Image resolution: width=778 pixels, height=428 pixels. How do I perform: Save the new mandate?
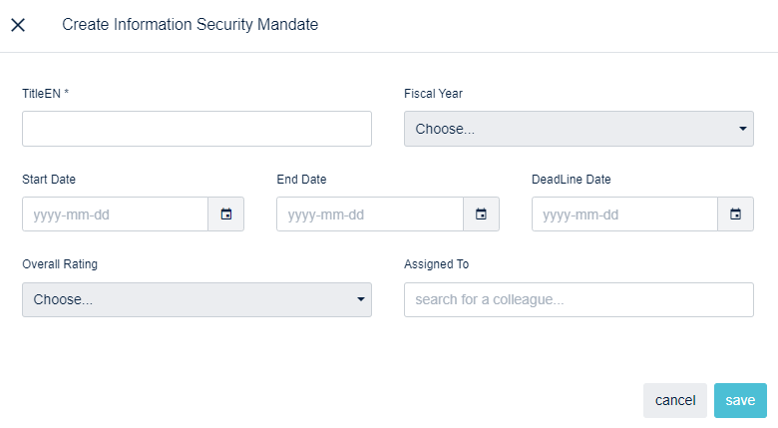[740, 400]
